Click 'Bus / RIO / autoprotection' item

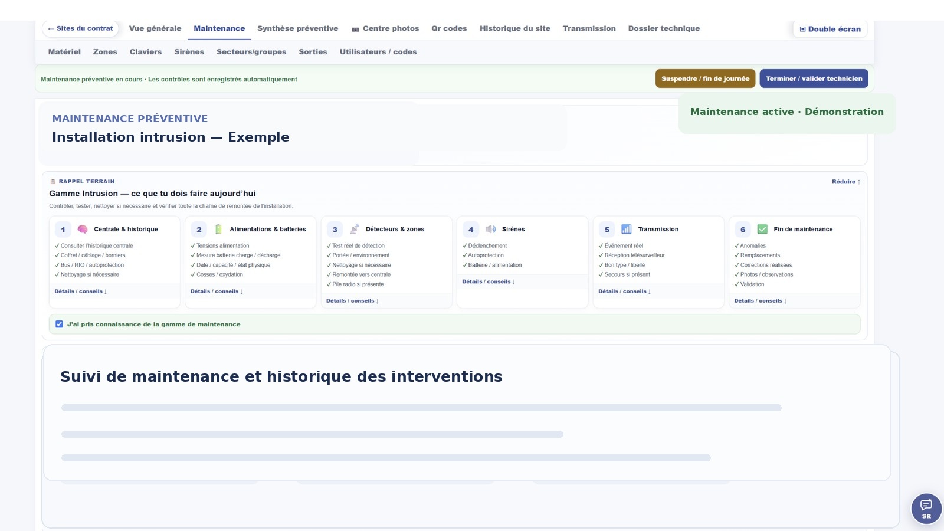click(x=89, y=265)
